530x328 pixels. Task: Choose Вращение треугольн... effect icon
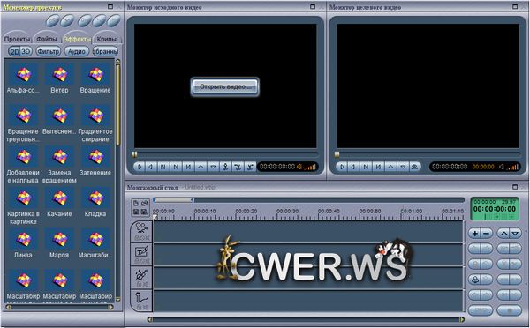pyautogui.click(x=24, y=116)
